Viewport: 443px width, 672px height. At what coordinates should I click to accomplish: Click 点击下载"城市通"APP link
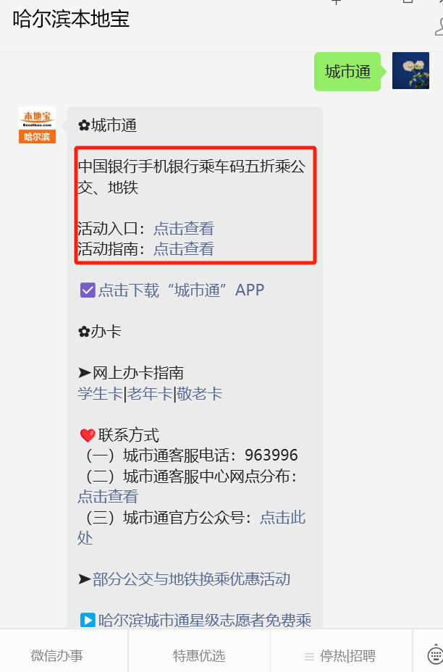(181, 290)
